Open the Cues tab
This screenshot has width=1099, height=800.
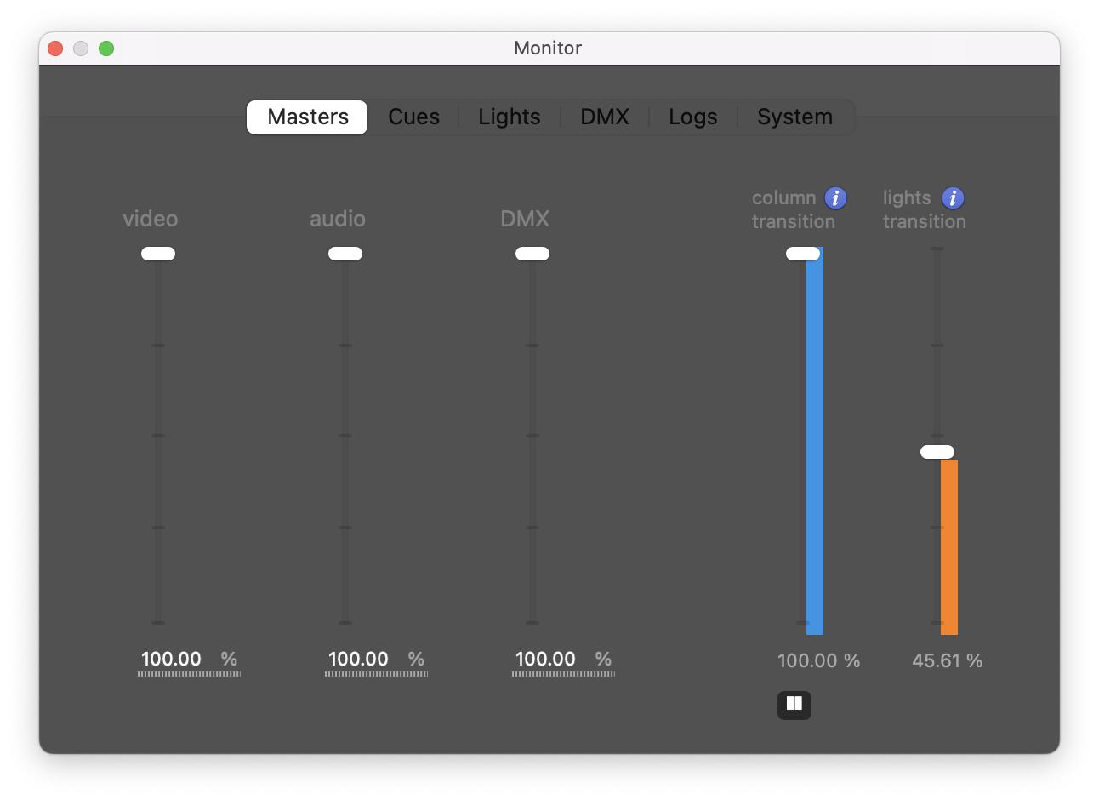pyautogui.click(x=413, y=117)
